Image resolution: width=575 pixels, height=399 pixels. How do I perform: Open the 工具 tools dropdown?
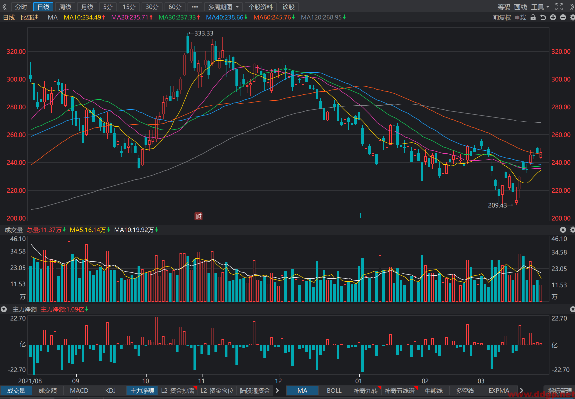pos(540,7)
